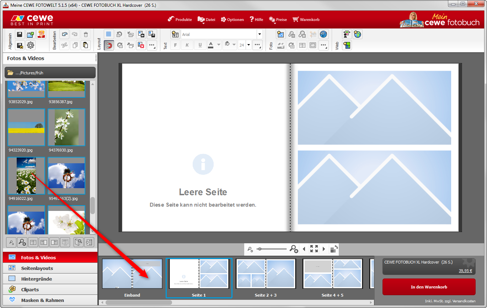Toggle the magnet snap function

click(x=109, y=45)
